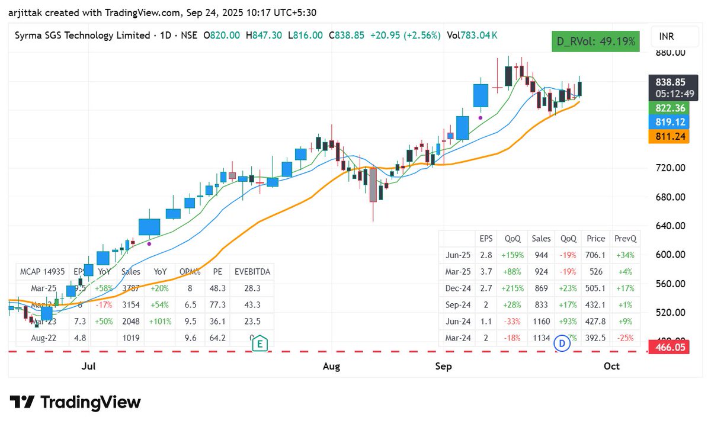The image size is (711, 427).
Task: Click the 48.3 PE value
Action: point(217,288)
